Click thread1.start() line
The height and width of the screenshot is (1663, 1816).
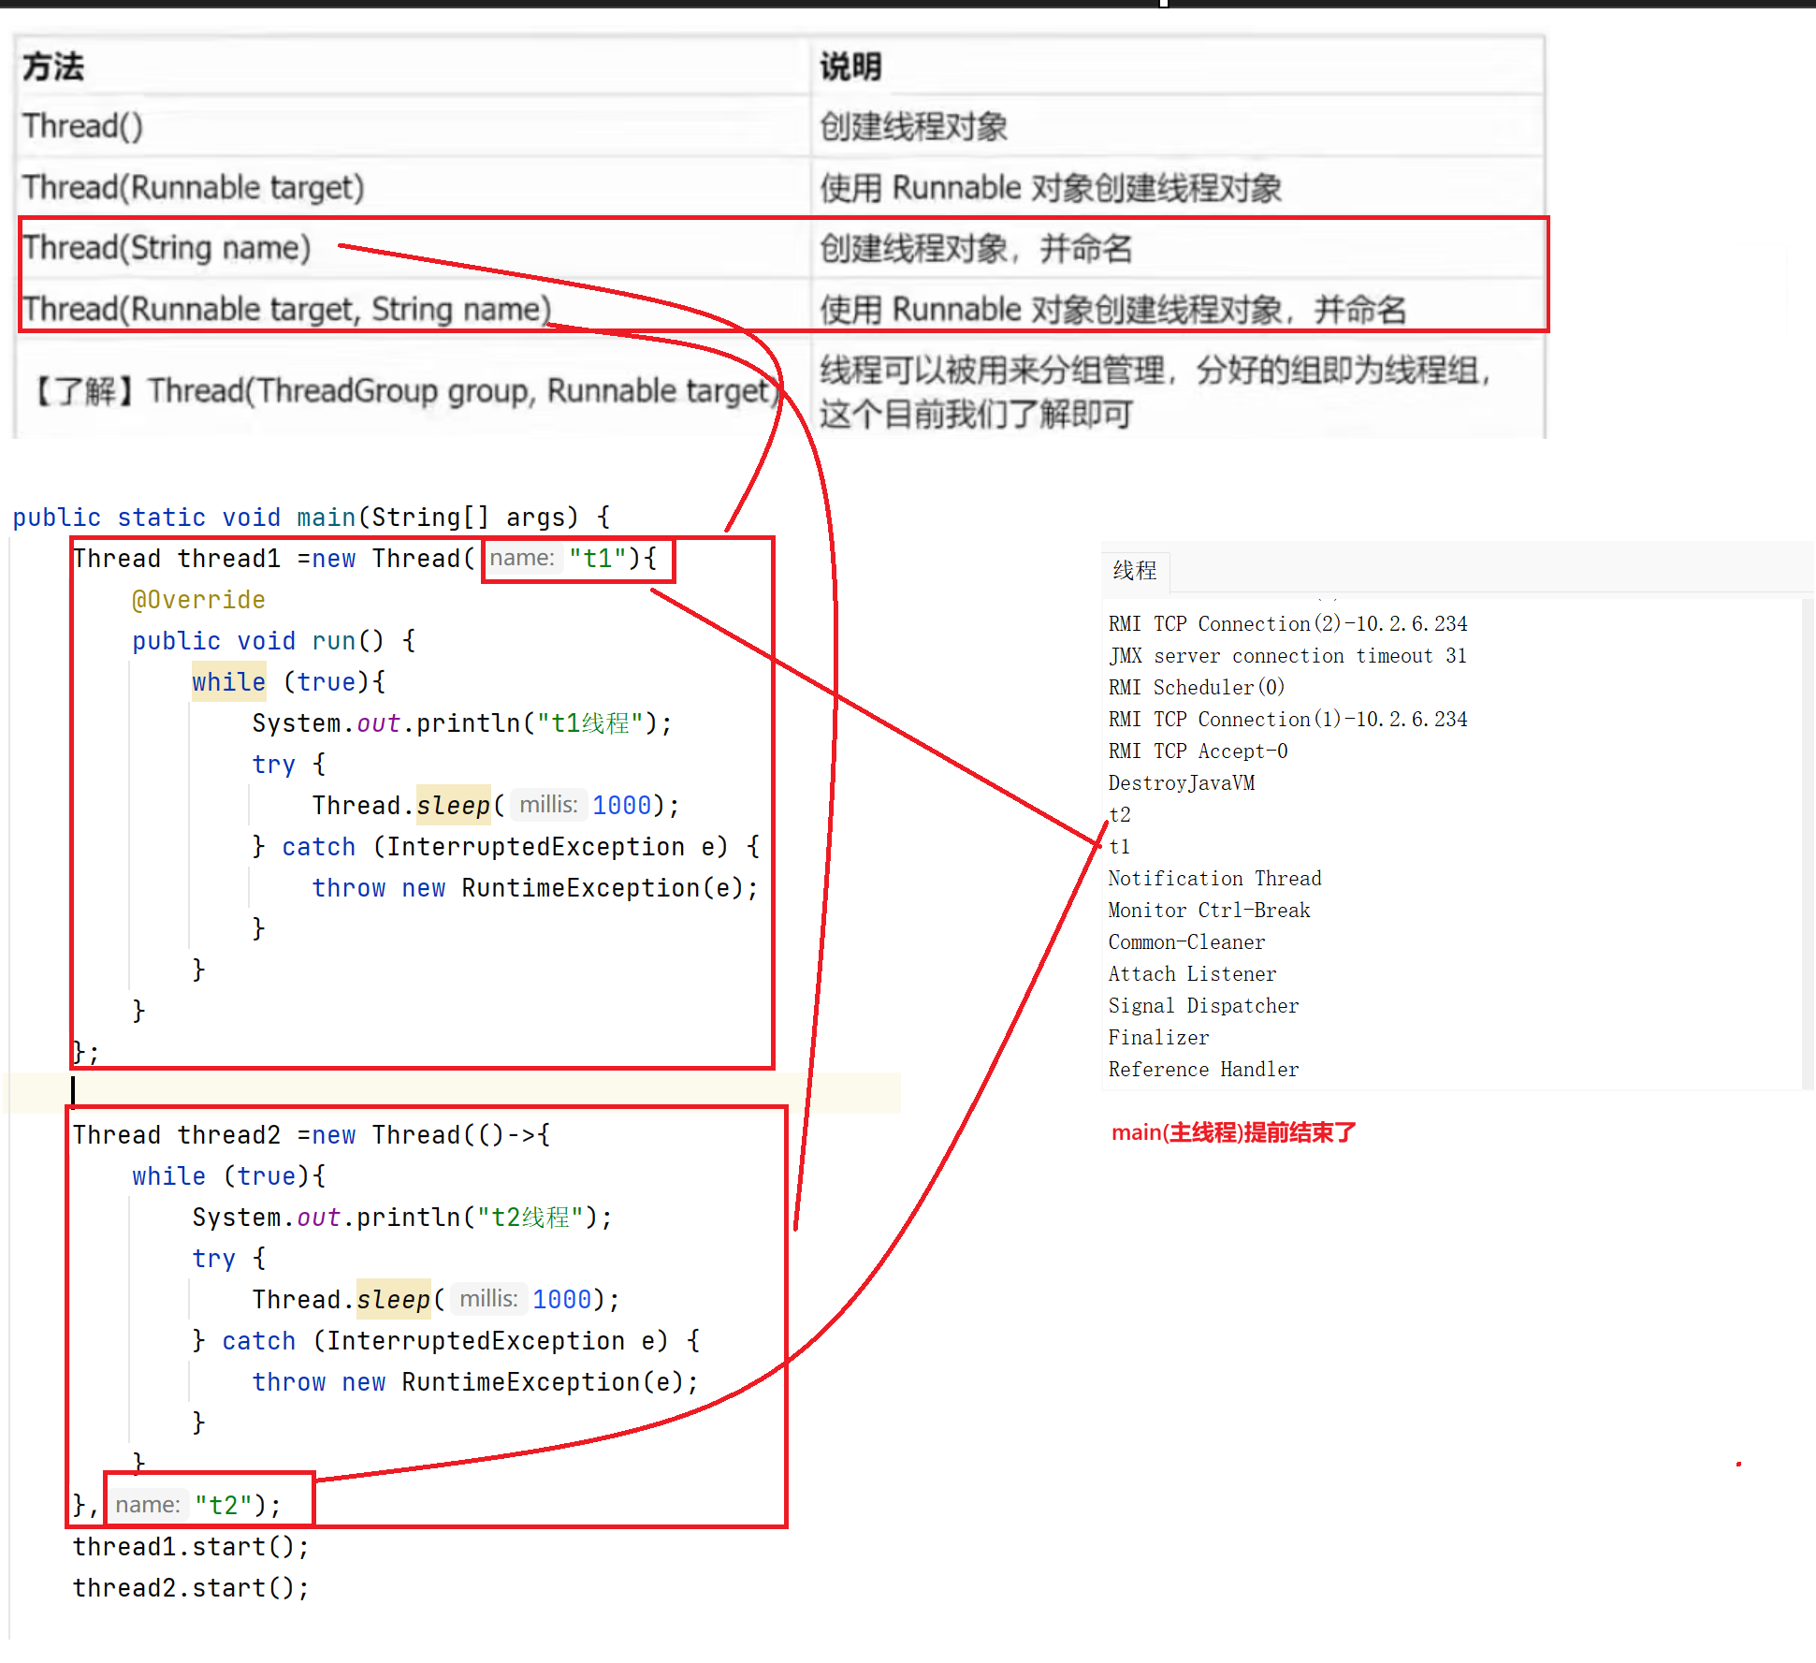click(191, 1547)
